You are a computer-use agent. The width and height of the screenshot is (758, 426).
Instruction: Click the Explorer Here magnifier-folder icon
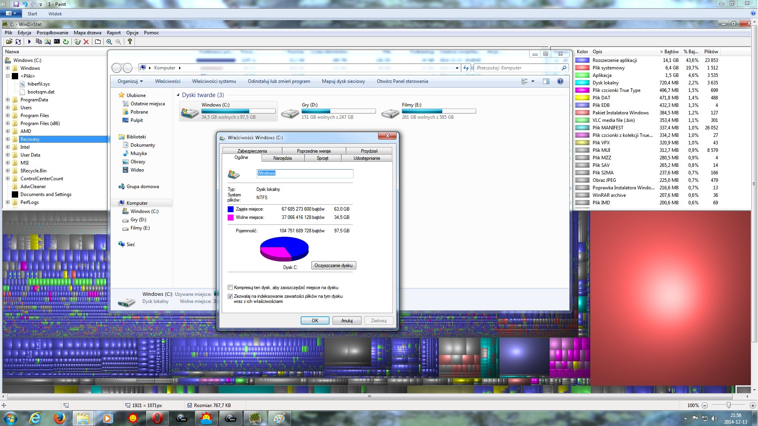coord(48,41)
